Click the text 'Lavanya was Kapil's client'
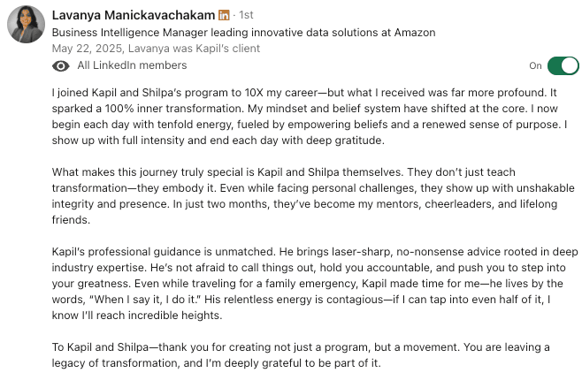Screen dimensions: 582x373 203,48
